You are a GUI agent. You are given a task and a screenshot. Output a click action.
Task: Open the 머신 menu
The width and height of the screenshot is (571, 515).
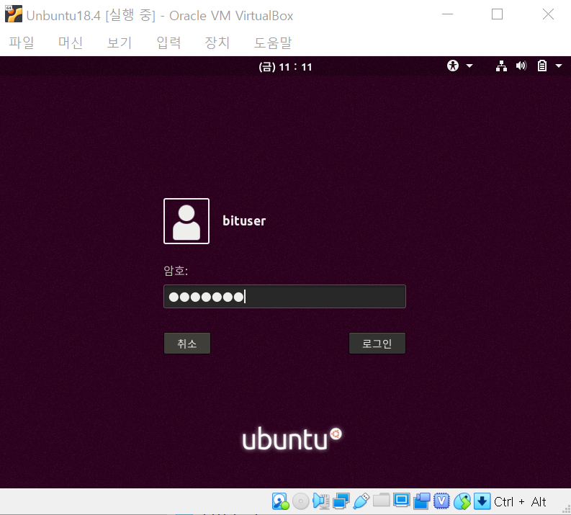pos(71,42)
